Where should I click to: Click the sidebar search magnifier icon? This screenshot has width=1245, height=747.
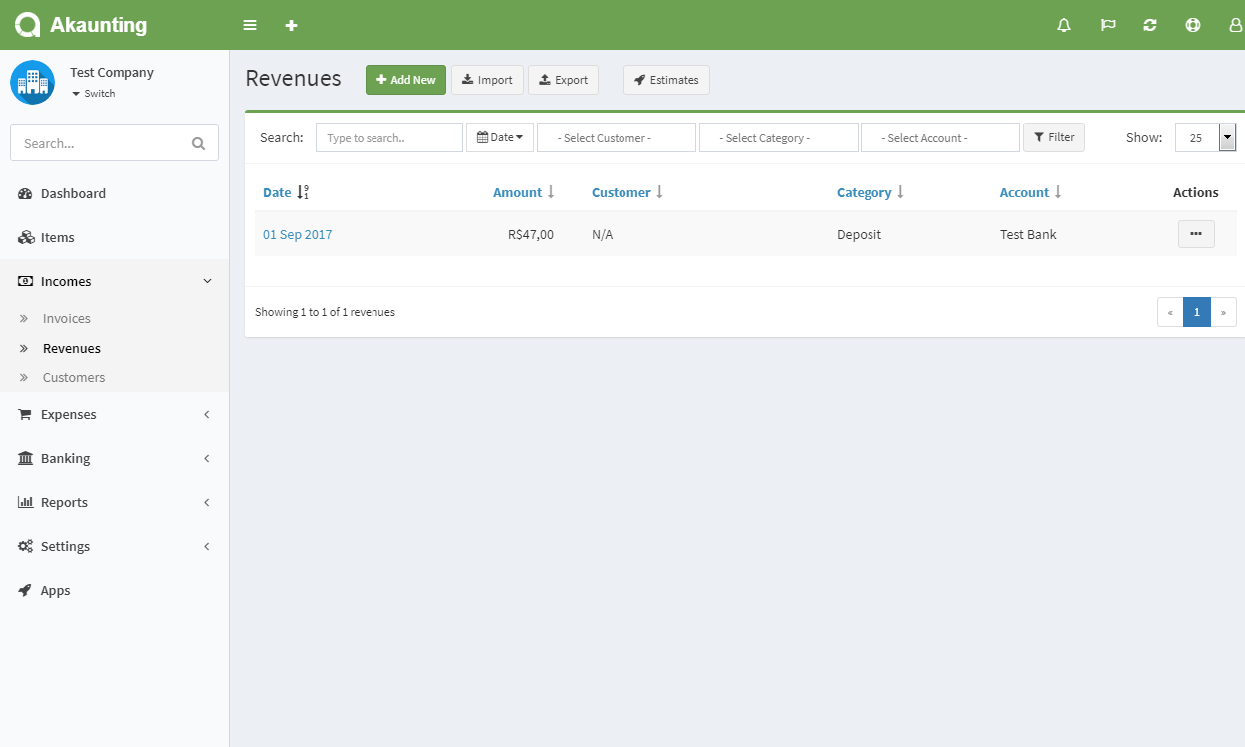click(x=198, y=143)
